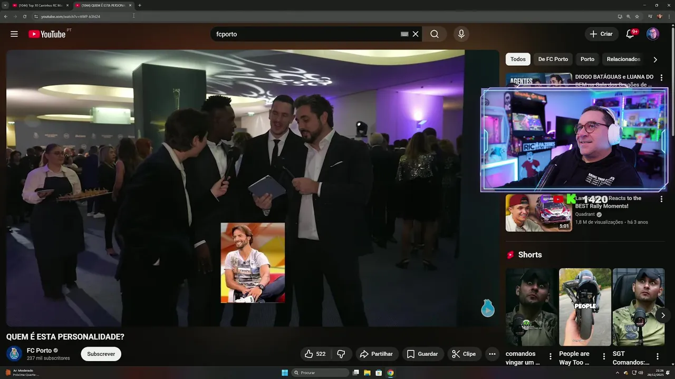Image resolution: width=675 pixels, height=379 pixels.
Task: Open Chrome zoom magnifier in address bar
Action: coord(628,16)
